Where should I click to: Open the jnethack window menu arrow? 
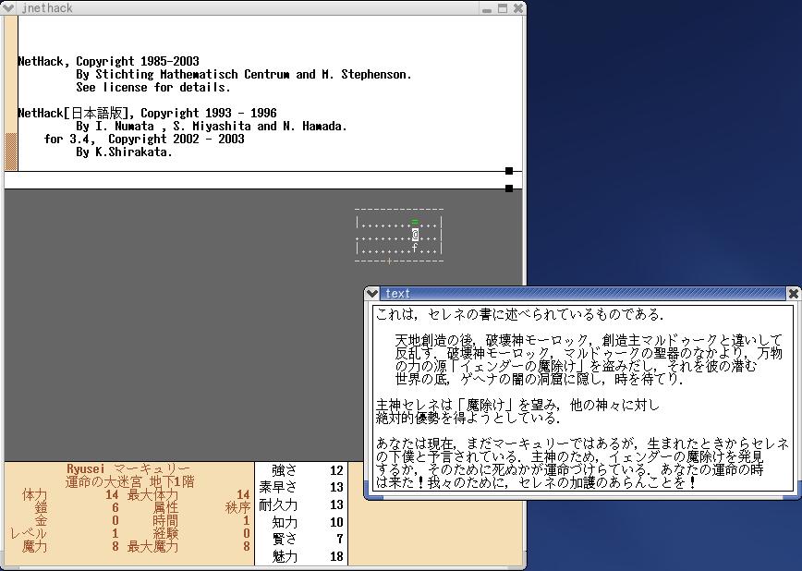coord(8,7)
